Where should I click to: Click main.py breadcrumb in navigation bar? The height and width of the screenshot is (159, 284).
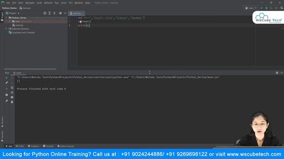point(25,8)
